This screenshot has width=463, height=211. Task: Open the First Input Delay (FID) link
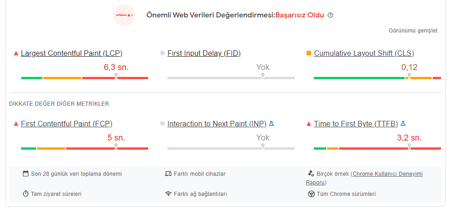pyautogui.click(x=204, y=54)
